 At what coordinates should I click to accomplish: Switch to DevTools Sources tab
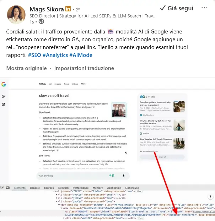(x=49, y=188)
